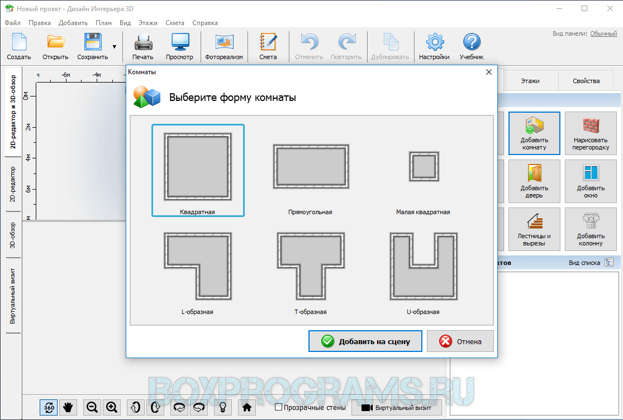Screen dimensions: 623x420
Task: Select the Квадратная room shape
Action: [x=198, y=170]
